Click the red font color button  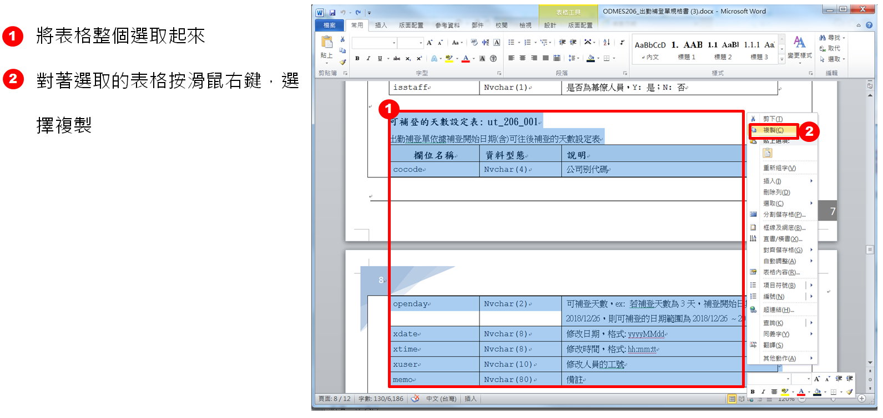[x=466, y=58]
